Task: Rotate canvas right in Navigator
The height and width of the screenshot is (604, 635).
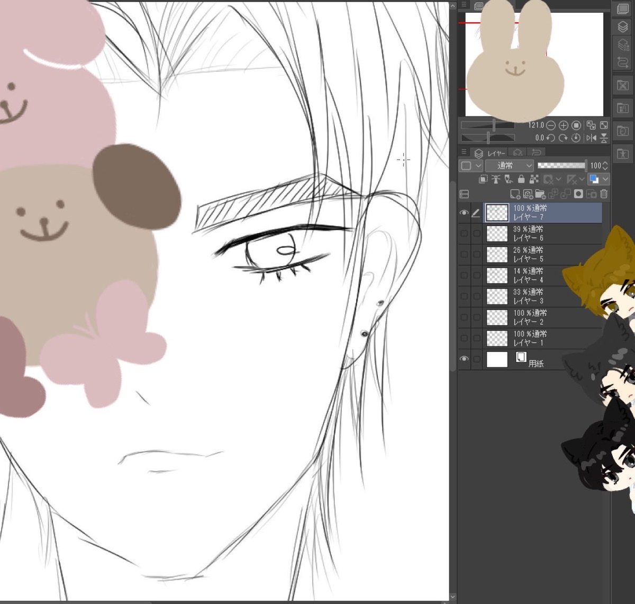Action: tap(563, 138)
